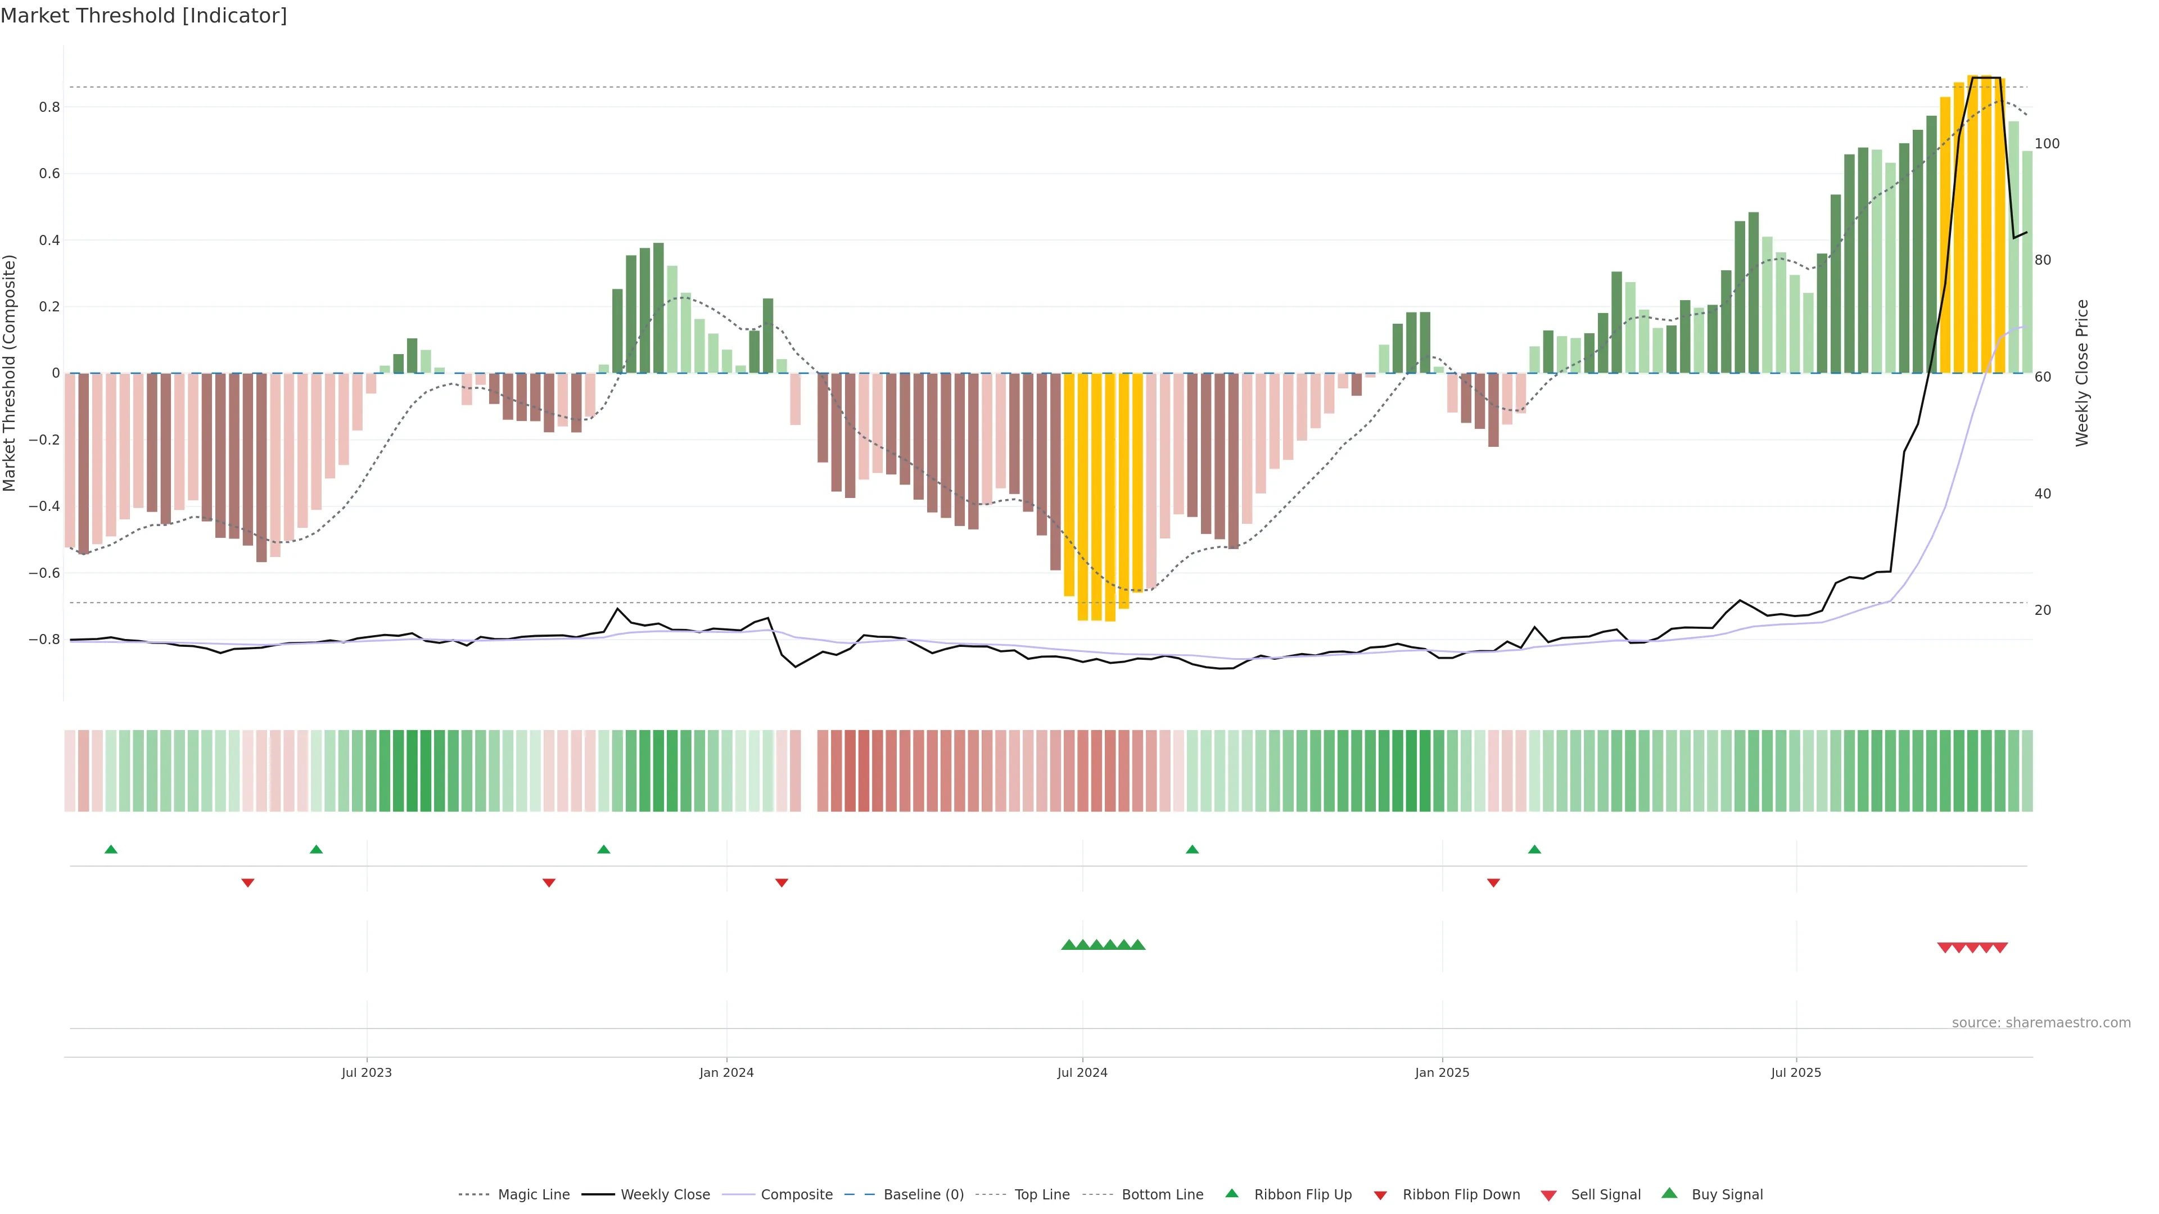Screen dimensions: 2159x1214
Task: Click the leftmost green Ribbon Flip Up marker
Action: tap(111, 850)
